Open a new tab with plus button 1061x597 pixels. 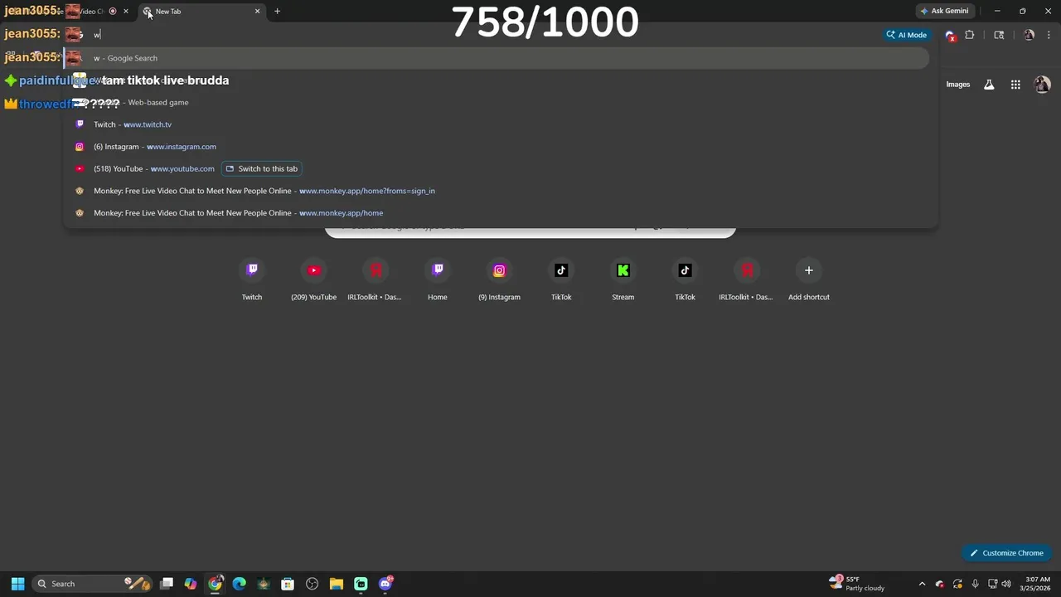click(x=277, y=11)
